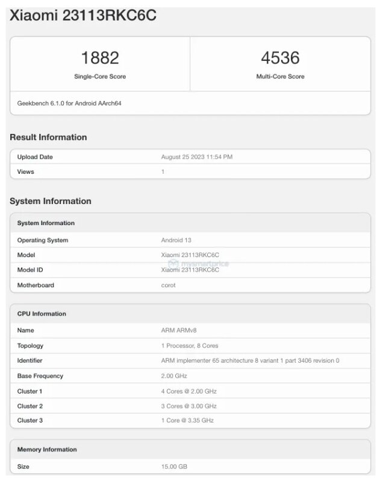Screen dimensions: 383x481
Task: Click the Model ID label
Action: [x=30, y=270]
